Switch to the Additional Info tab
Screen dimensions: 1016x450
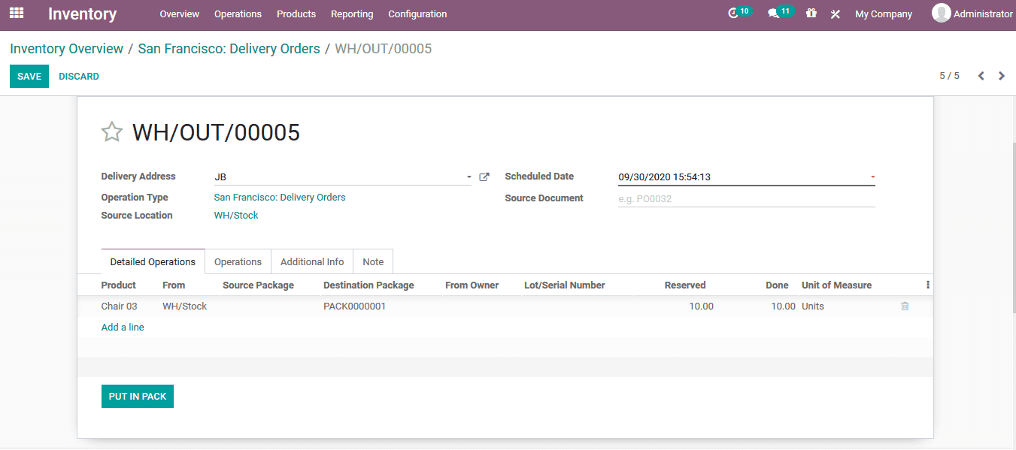(311, 261)
